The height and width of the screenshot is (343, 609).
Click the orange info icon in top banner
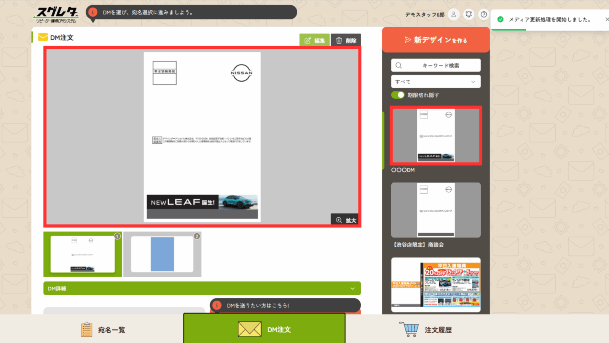92,12
